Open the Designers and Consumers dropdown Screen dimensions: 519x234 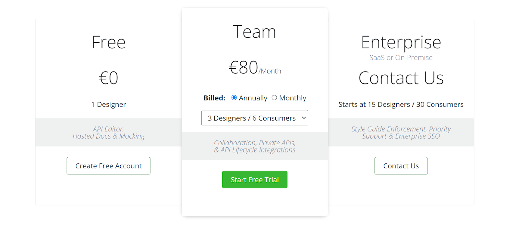(x=255, y=117)
